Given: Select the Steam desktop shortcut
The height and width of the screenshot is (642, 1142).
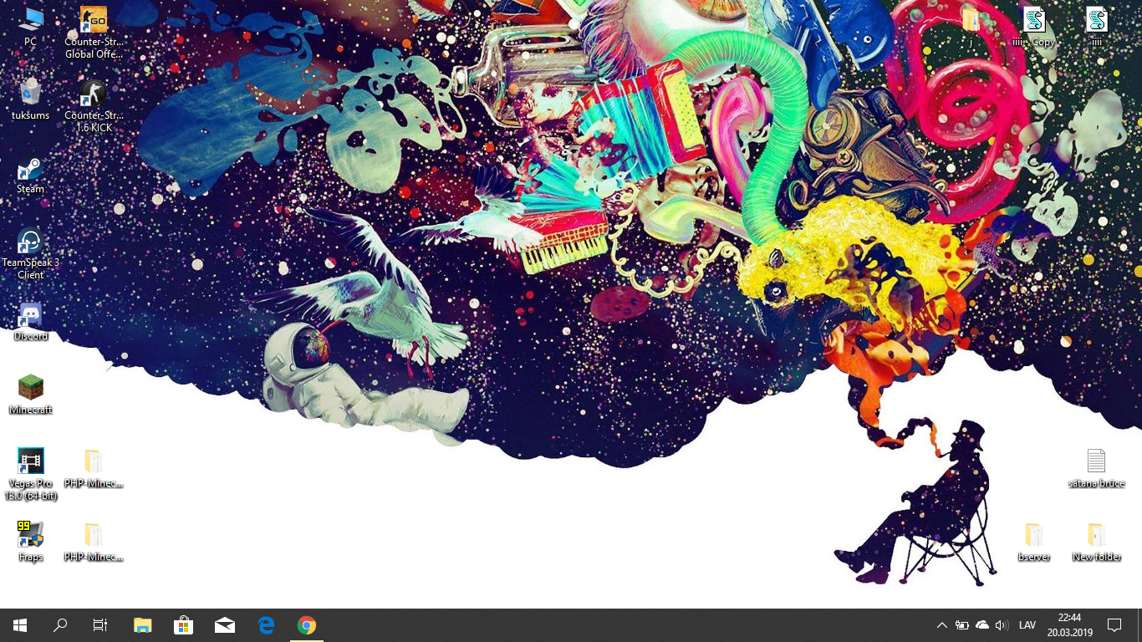Looking at the screenshot, I should [x=31, y=174].
